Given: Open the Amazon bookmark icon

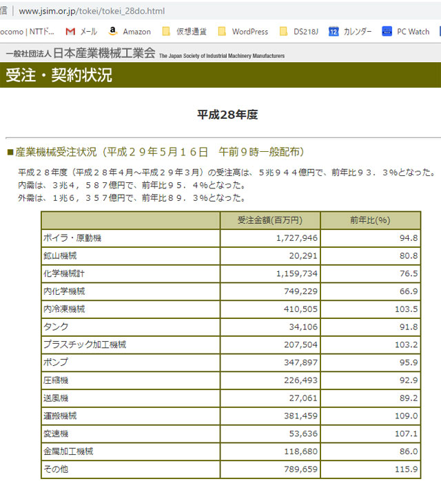Looking at the screenshot, I should [113, 31].
